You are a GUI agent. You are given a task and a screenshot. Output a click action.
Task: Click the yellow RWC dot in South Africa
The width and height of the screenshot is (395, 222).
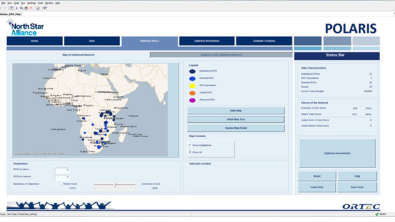[x=104, y=144]
